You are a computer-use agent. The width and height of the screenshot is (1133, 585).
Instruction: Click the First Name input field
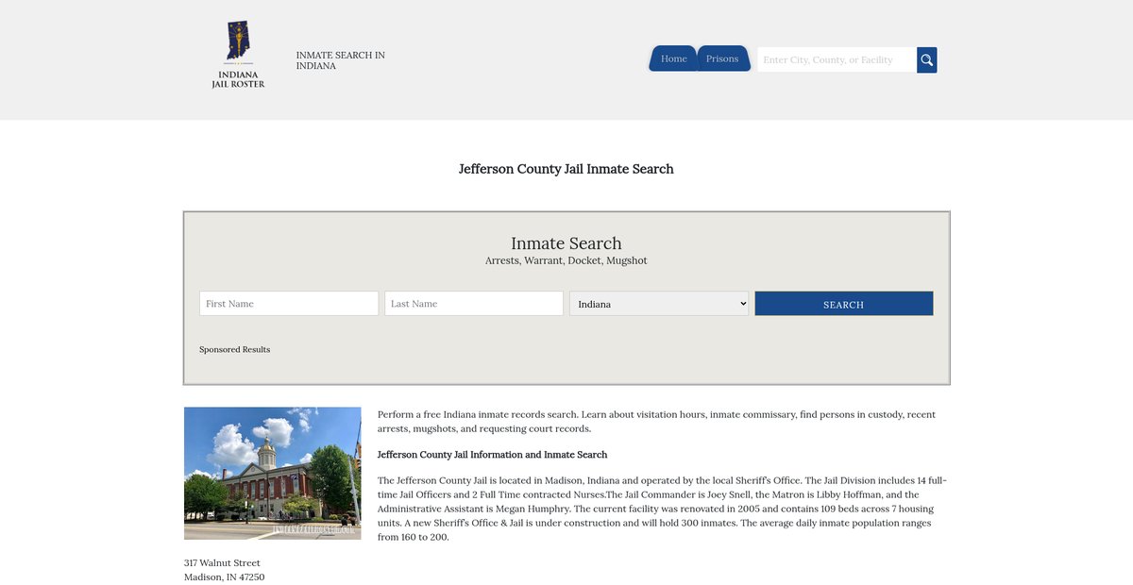click(x=289, y=304)
